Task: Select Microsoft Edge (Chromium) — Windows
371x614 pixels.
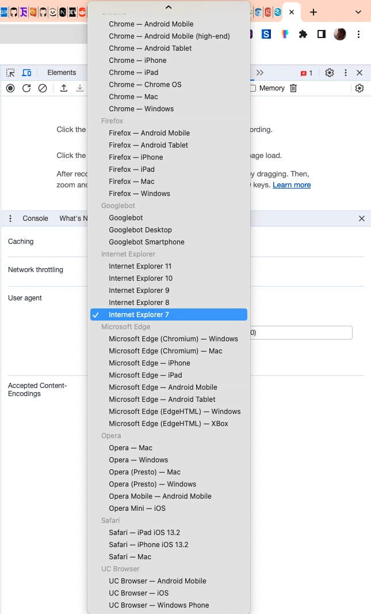Action: pyautogui.click(x=169, y=339)
